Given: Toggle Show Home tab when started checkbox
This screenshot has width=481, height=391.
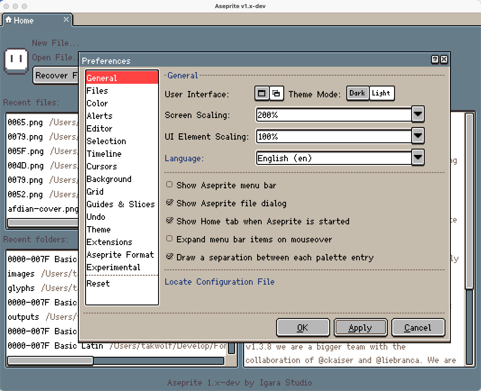Looking at the screenshot, I should [169, 221].
